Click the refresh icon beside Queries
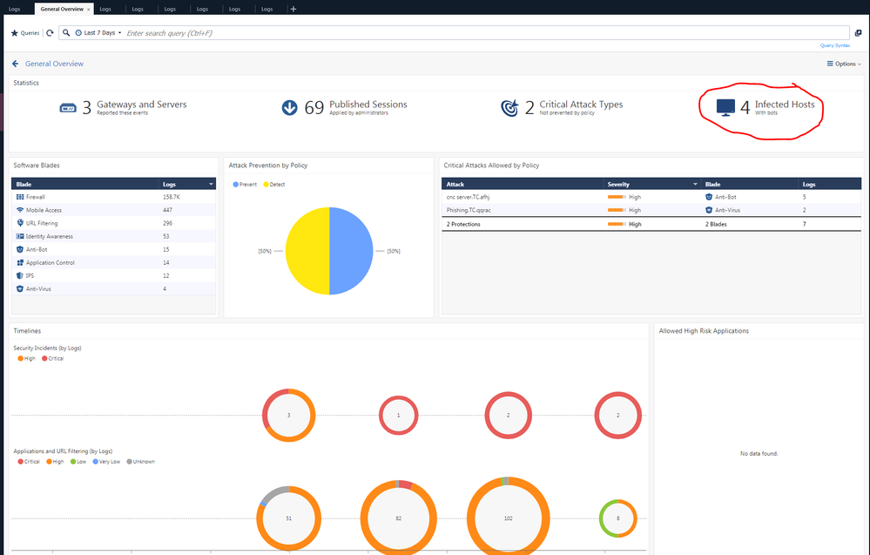The height and width of the screenshot is (555, 870). click(x=50, y=33)
